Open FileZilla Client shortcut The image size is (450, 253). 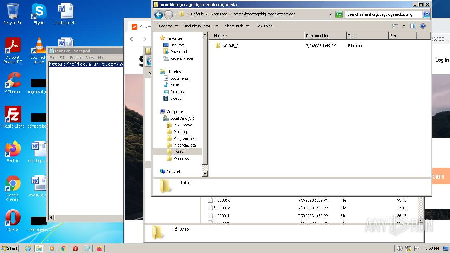[x=13, y=117]
